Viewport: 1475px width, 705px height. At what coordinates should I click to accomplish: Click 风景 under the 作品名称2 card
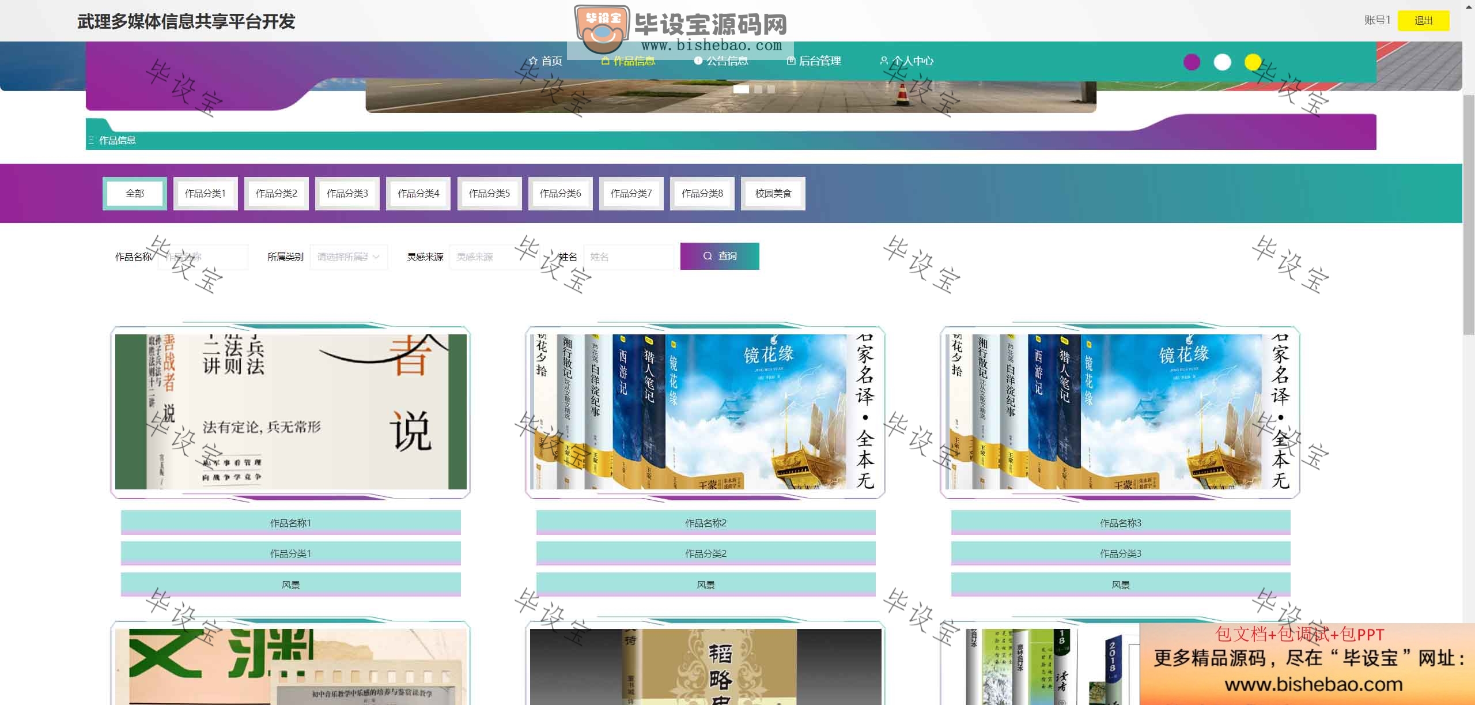coord(706,585)
